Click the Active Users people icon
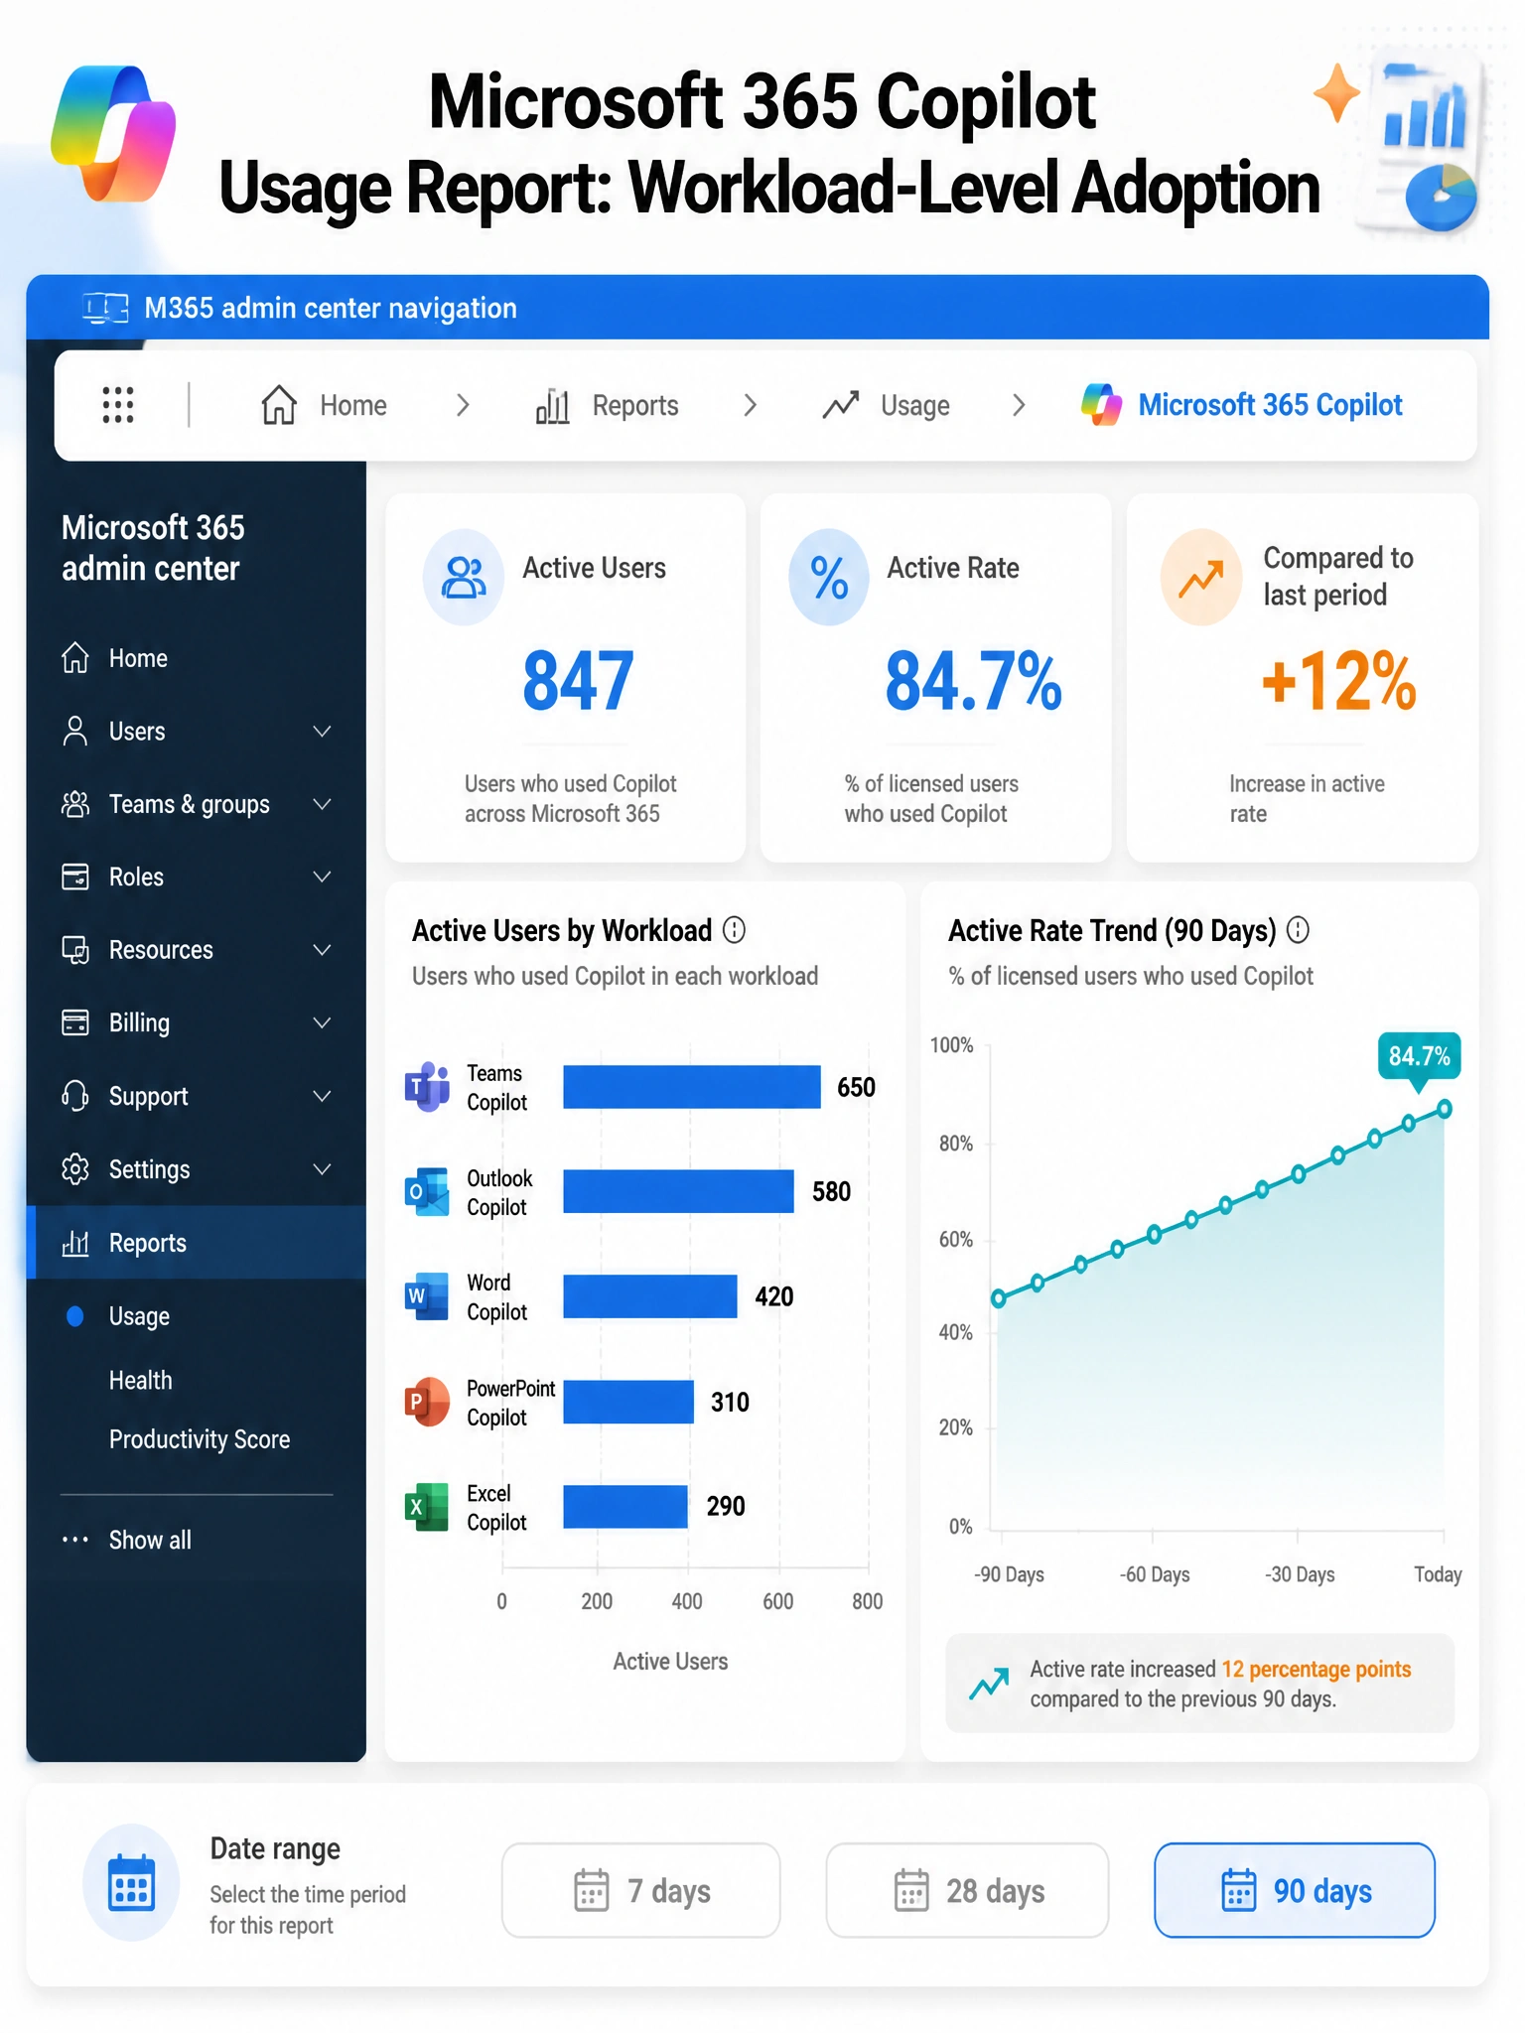 coord(464,578)
